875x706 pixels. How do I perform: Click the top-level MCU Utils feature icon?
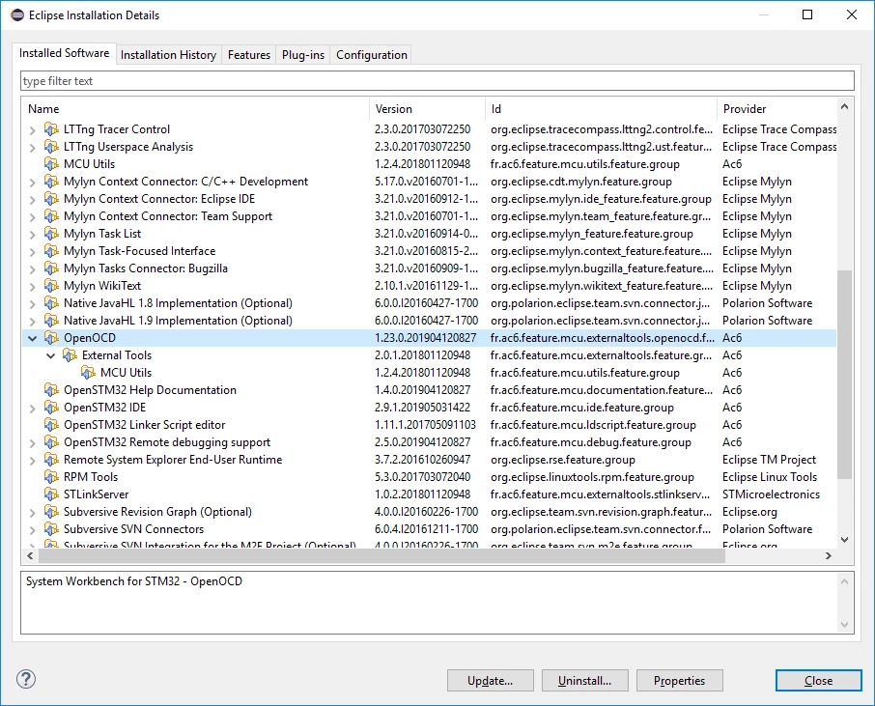(x=51, y=164)
